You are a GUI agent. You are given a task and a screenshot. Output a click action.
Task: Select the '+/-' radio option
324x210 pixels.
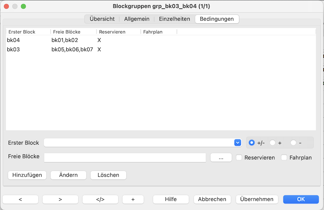(x=252, y=143)
